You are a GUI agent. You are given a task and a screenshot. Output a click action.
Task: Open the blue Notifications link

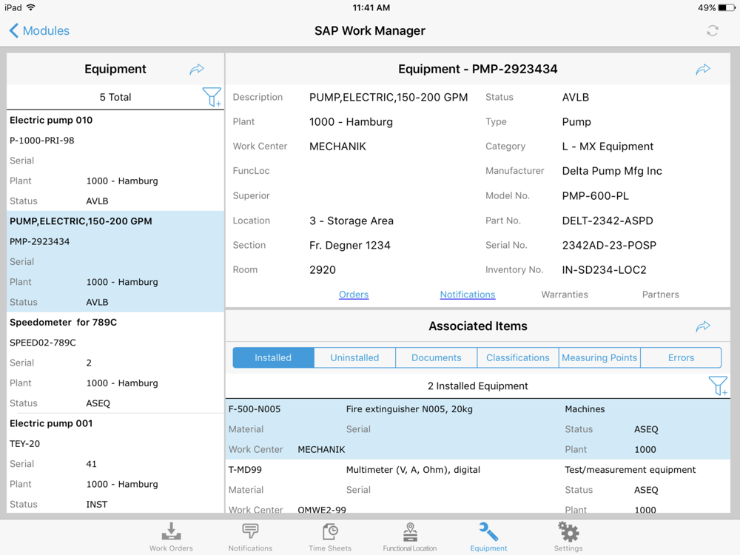click(x=468, y=295)
